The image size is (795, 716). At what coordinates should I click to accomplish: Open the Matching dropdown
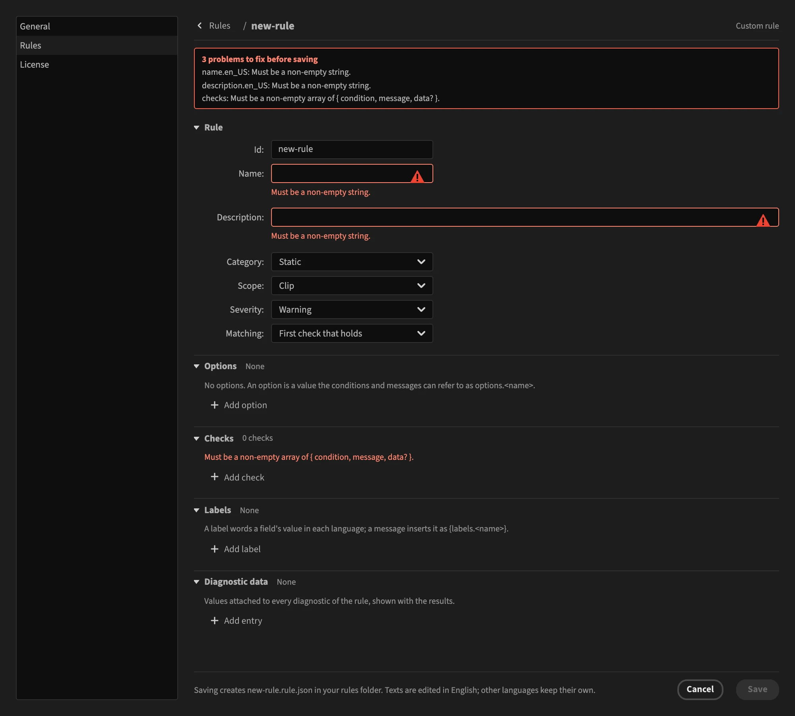[352, 333]
